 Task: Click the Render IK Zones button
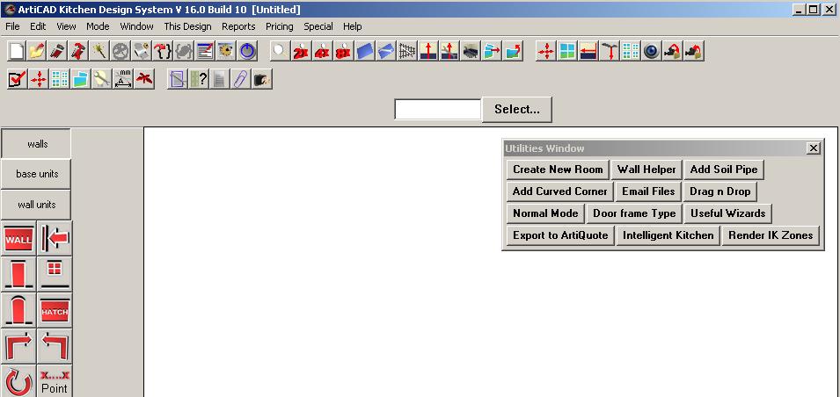coord(771,235)
